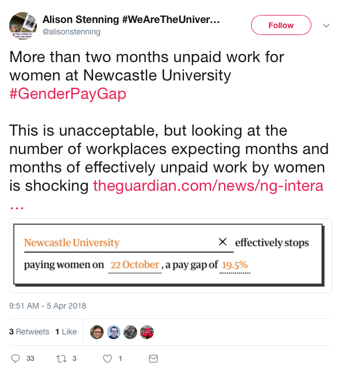Image resolution: width=347 pixels, height=381 pixels.
Task: Open the #GenderPayGap hashtag
Action: [68, 94]
